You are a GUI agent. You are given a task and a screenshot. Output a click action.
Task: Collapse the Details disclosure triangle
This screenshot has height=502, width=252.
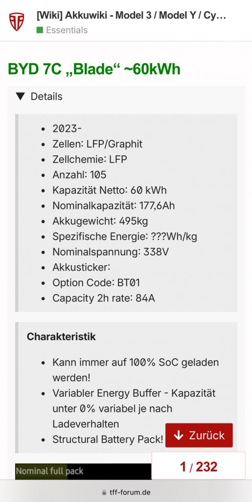click(20, 97)
